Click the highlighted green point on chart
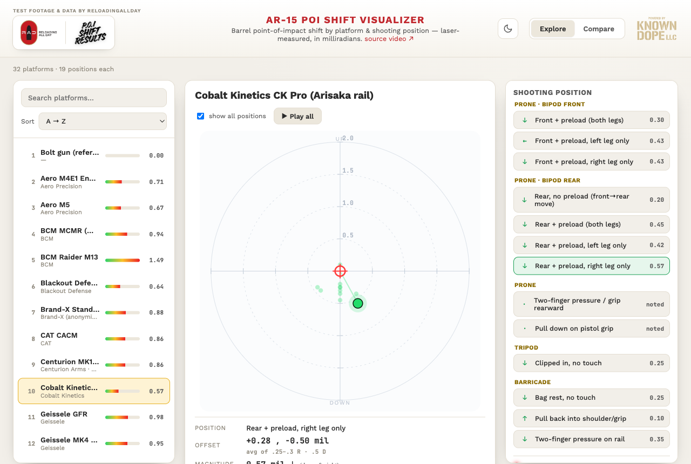Viewport: 691px width, 464px height. click(x=357, y=303)
